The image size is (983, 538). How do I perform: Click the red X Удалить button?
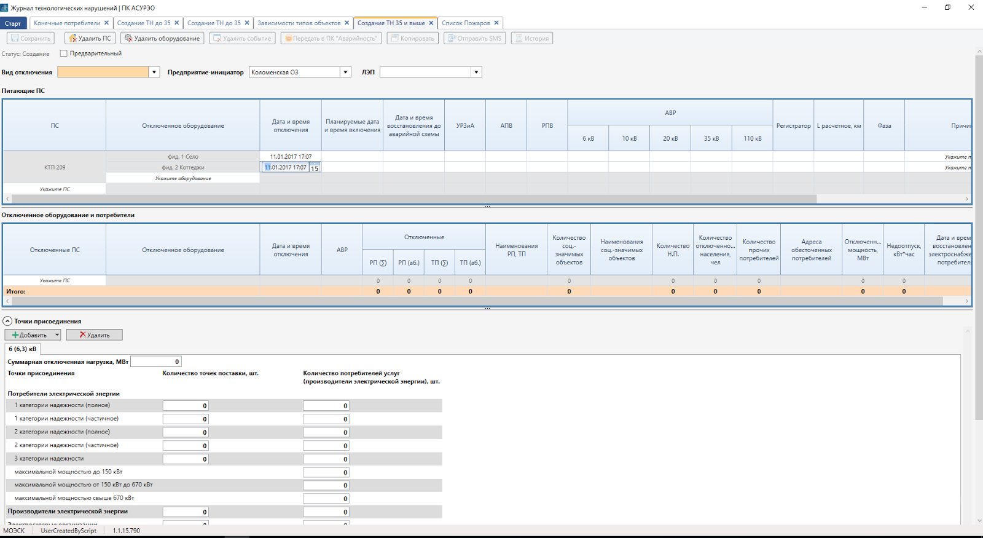[94, 335]
